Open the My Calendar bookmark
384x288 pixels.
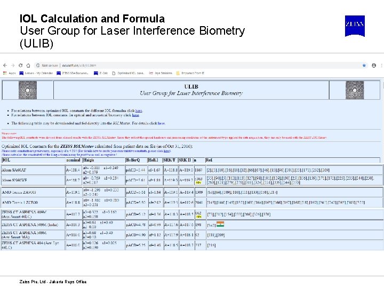[36, 73]
